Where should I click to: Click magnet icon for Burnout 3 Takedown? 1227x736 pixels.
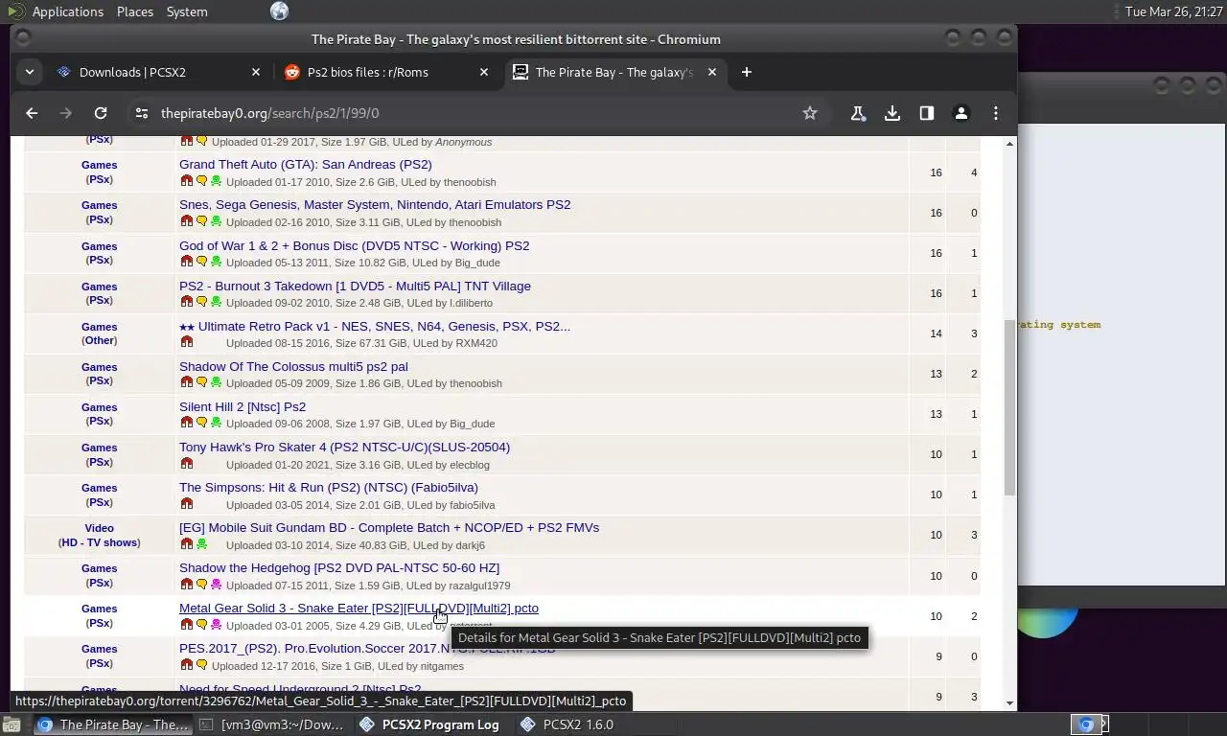pyautogui.click(x=187, y=302)
